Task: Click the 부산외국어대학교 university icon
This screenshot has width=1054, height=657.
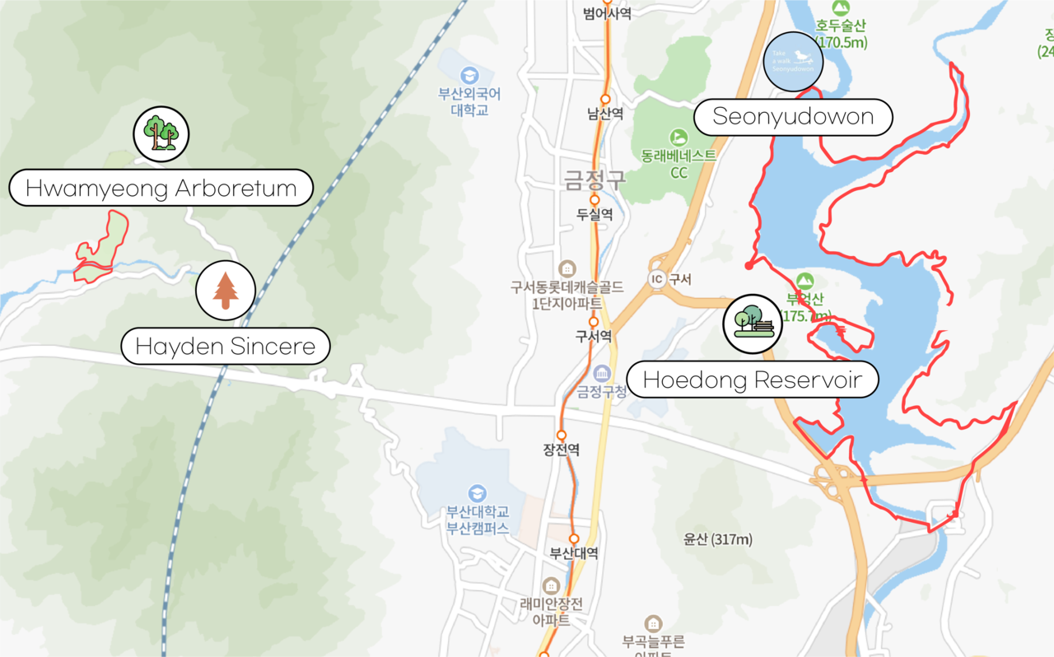Action: coord(469,75)
